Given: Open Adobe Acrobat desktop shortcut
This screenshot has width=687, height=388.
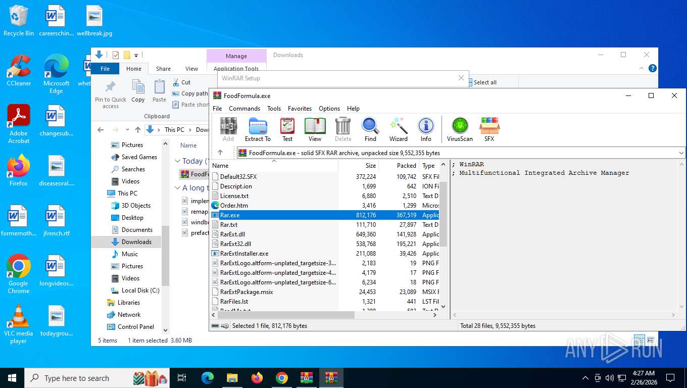Looking at the screenshot, I should [19, 124].
